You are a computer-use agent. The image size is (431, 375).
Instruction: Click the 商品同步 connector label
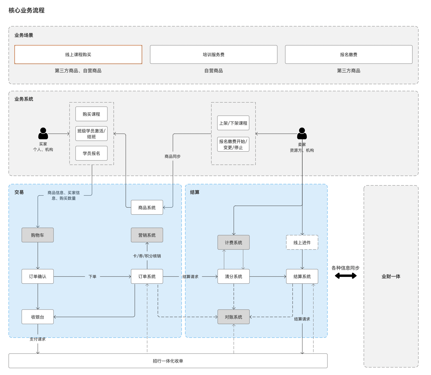[173, 157]
